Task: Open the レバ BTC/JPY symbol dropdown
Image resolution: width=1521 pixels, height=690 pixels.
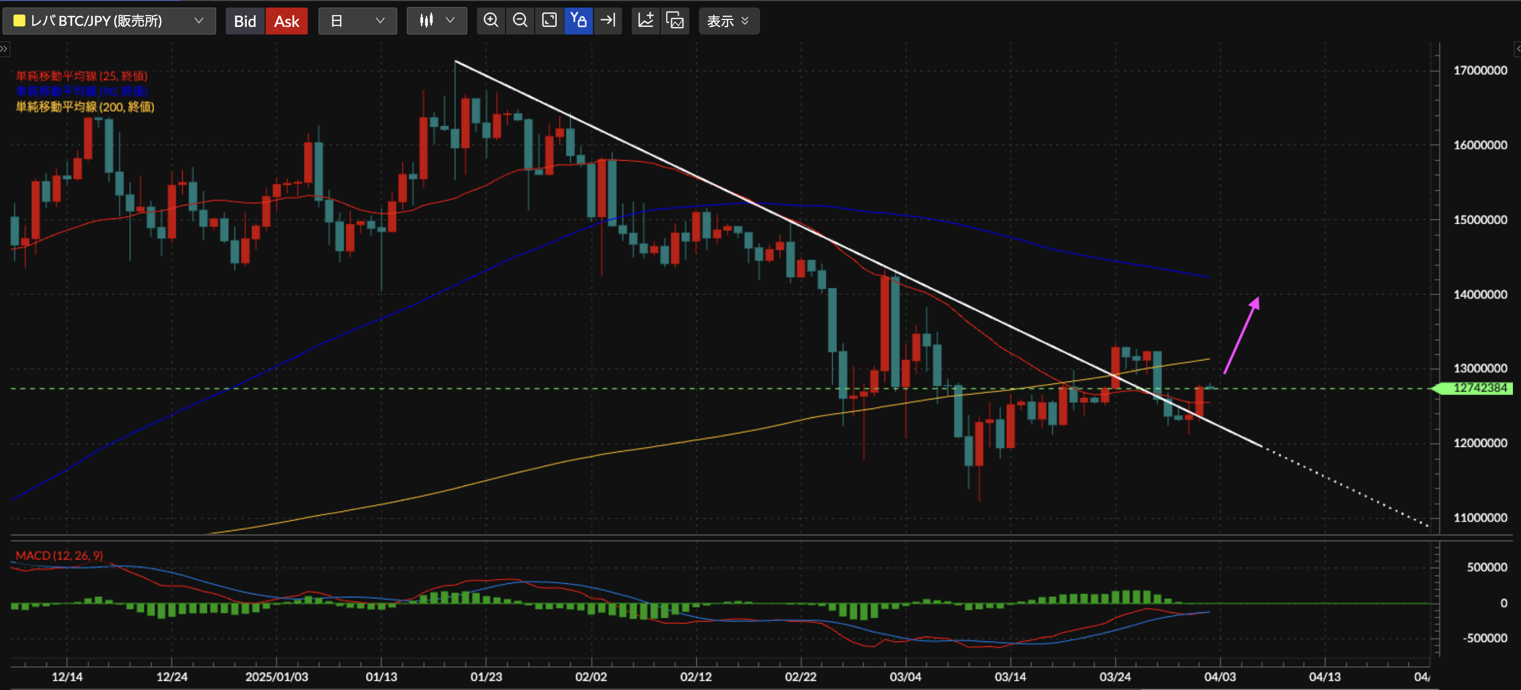Action: tap(109, 20)
